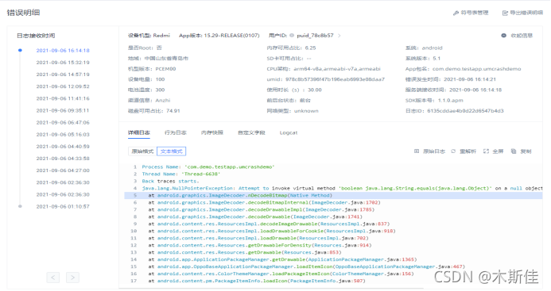This screenshot has height=291, width=551.
Task: Go to next page of log times
Action: [72, 278]
